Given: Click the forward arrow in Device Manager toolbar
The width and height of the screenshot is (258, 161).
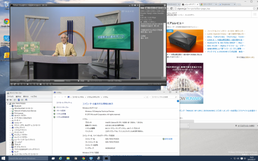Looking at the screenshot, I should 11,100.
